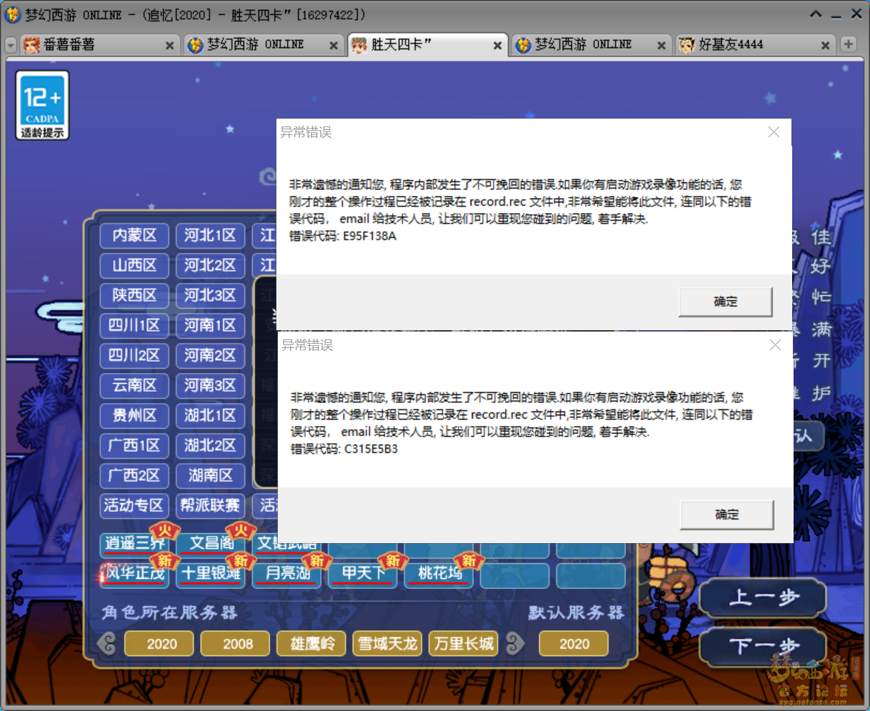Image resolution: width=870 pixels, height=711 pixels.
Task: Choose the 河南2区 region
Action: tap(210, 355)
